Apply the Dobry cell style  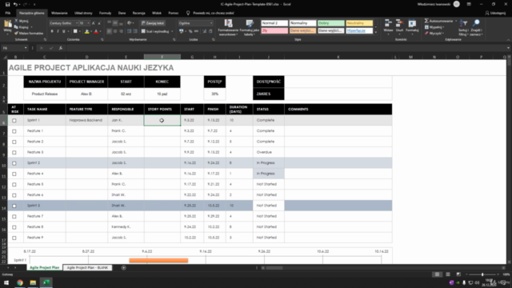(331, 23)
